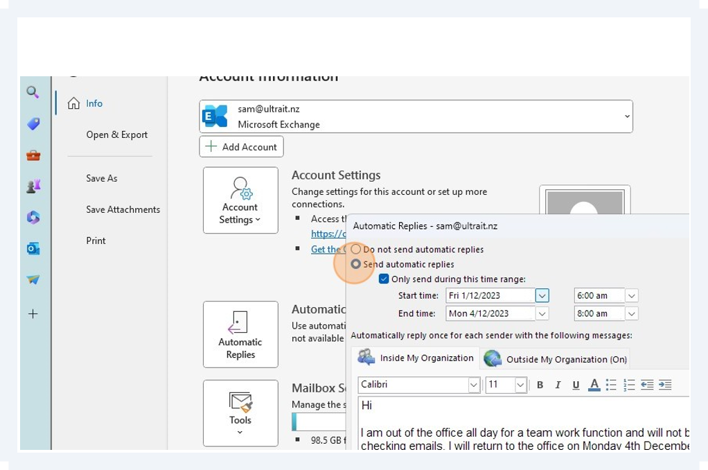Open the https:// account access link

(328, 234)
